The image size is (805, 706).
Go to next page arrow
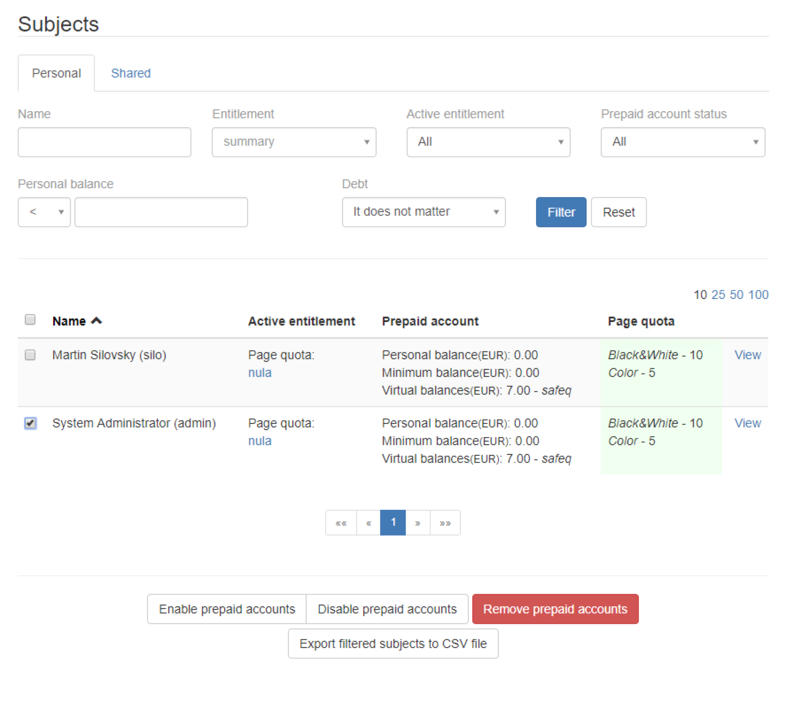(x=417, y=523)
